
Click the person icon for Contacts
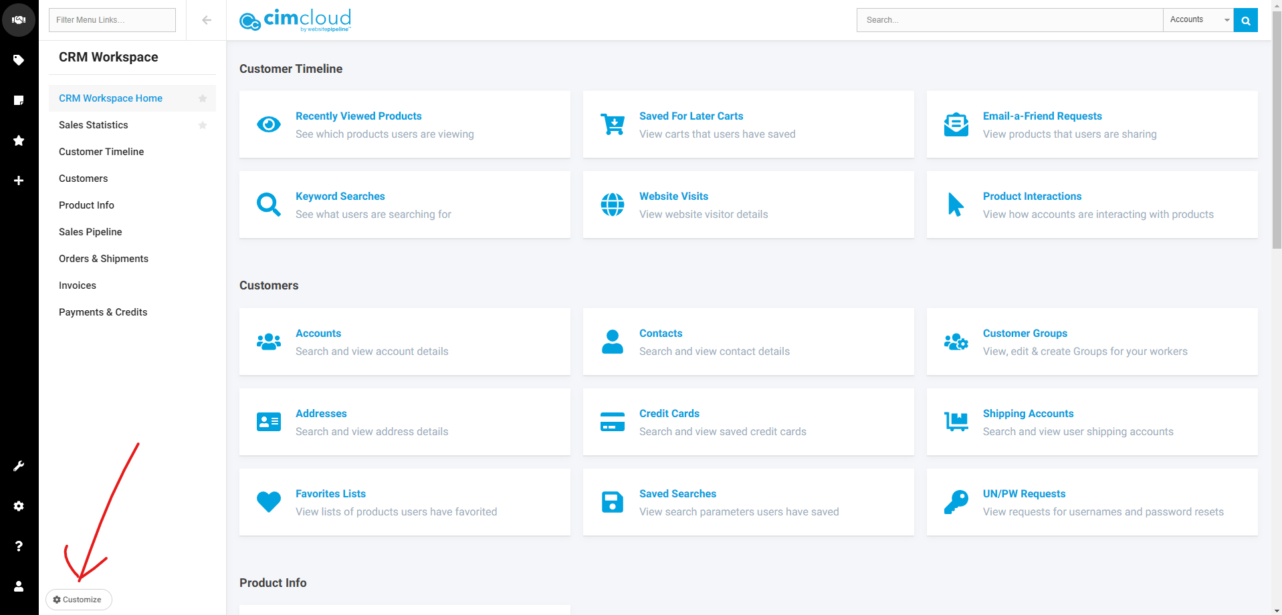point(613,342)
